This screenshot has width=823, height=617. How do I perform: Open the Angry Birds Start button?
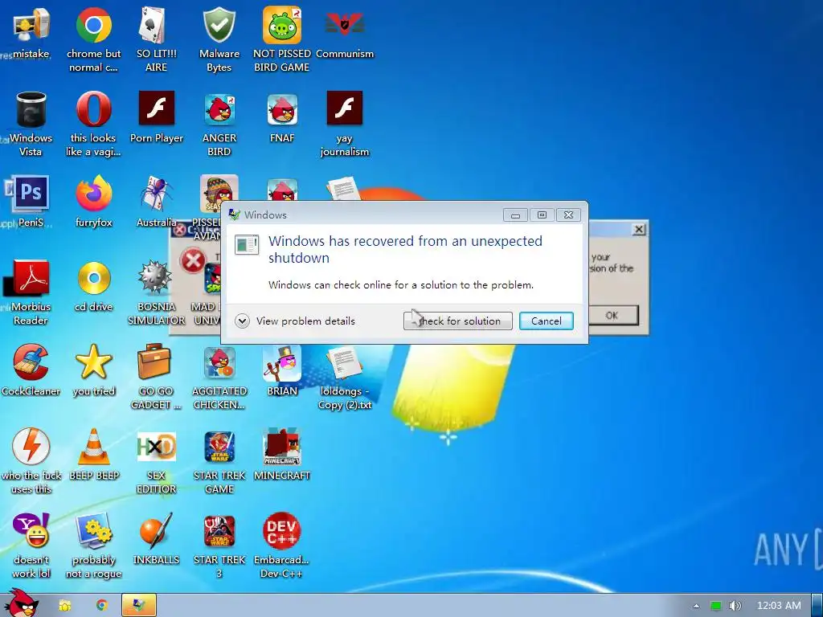[x=21, y=603]
